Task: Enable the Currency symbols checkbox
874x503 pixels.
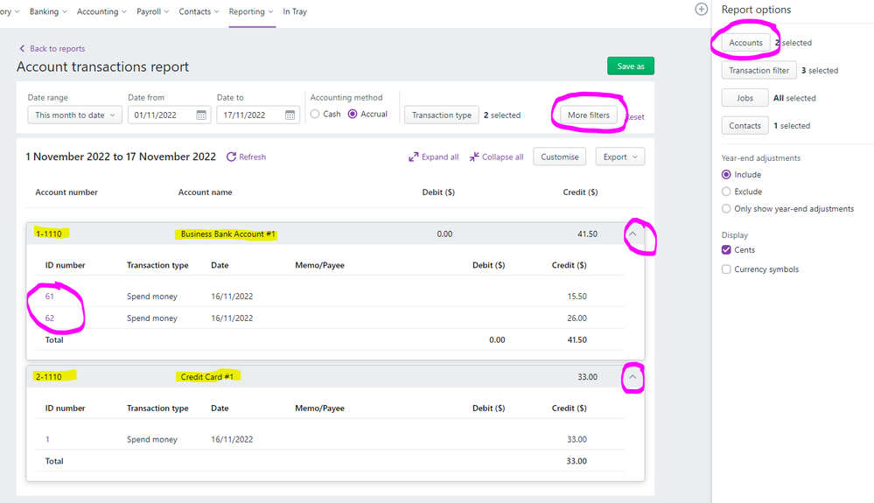Action: [726, 269]
